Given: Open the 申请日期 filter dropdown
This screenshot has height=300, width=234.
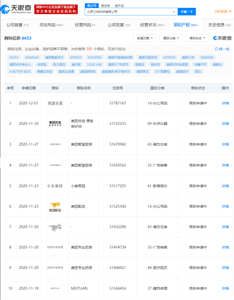Looking at the screenshot, I should [x=144, y=38].
